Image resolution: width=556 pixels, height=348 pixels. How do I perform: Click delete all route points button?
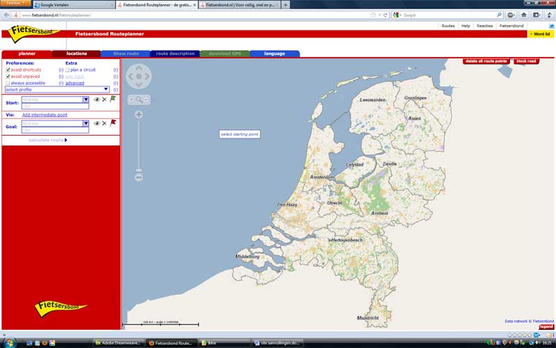486,61
